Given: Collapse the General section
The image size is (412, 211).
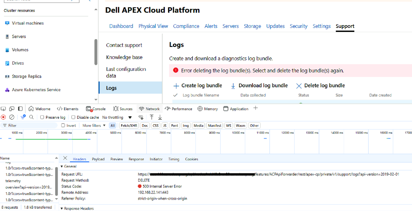Looking at the screenshot, I should coord(62,166).
